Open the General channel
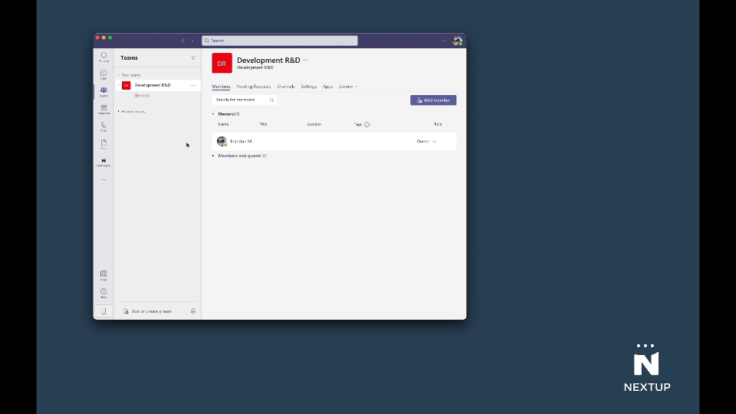Viewport: 736px width, 414px height. point(142,95)
